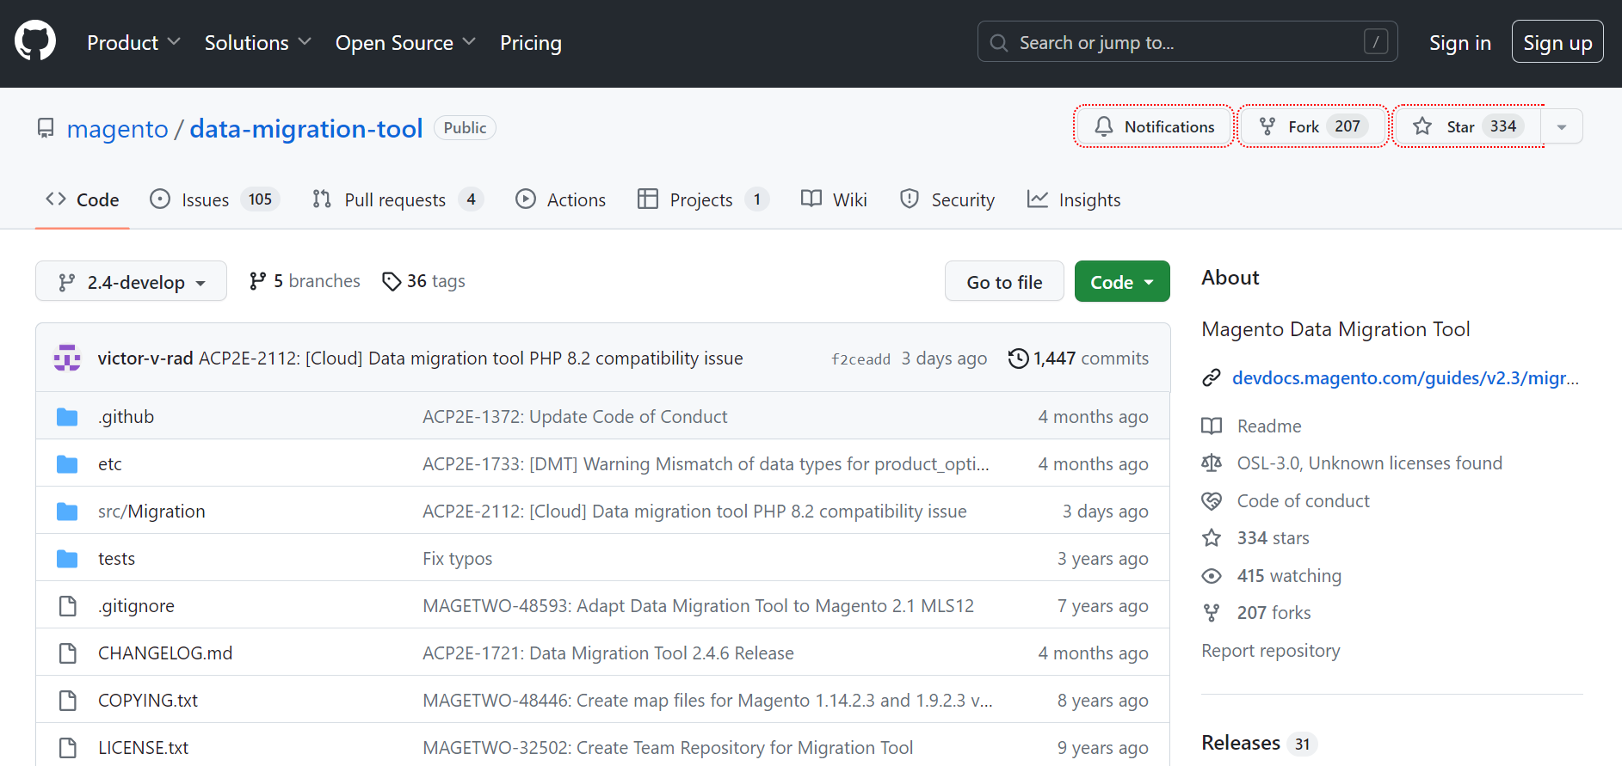
Task: Open the CHANGELOG.md file name
Action: coord(165,653)
